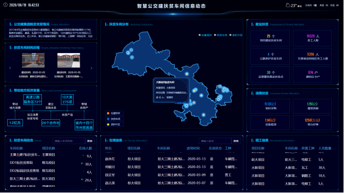Viewport: 344px width, 193px height.
Task: Click search button in 在岗信息 panel
Action: [236, 141]
